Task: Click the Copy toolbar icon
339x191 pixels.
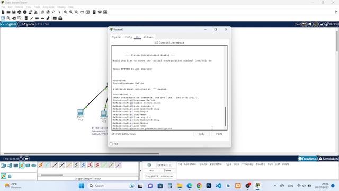Action: point(42,12)
